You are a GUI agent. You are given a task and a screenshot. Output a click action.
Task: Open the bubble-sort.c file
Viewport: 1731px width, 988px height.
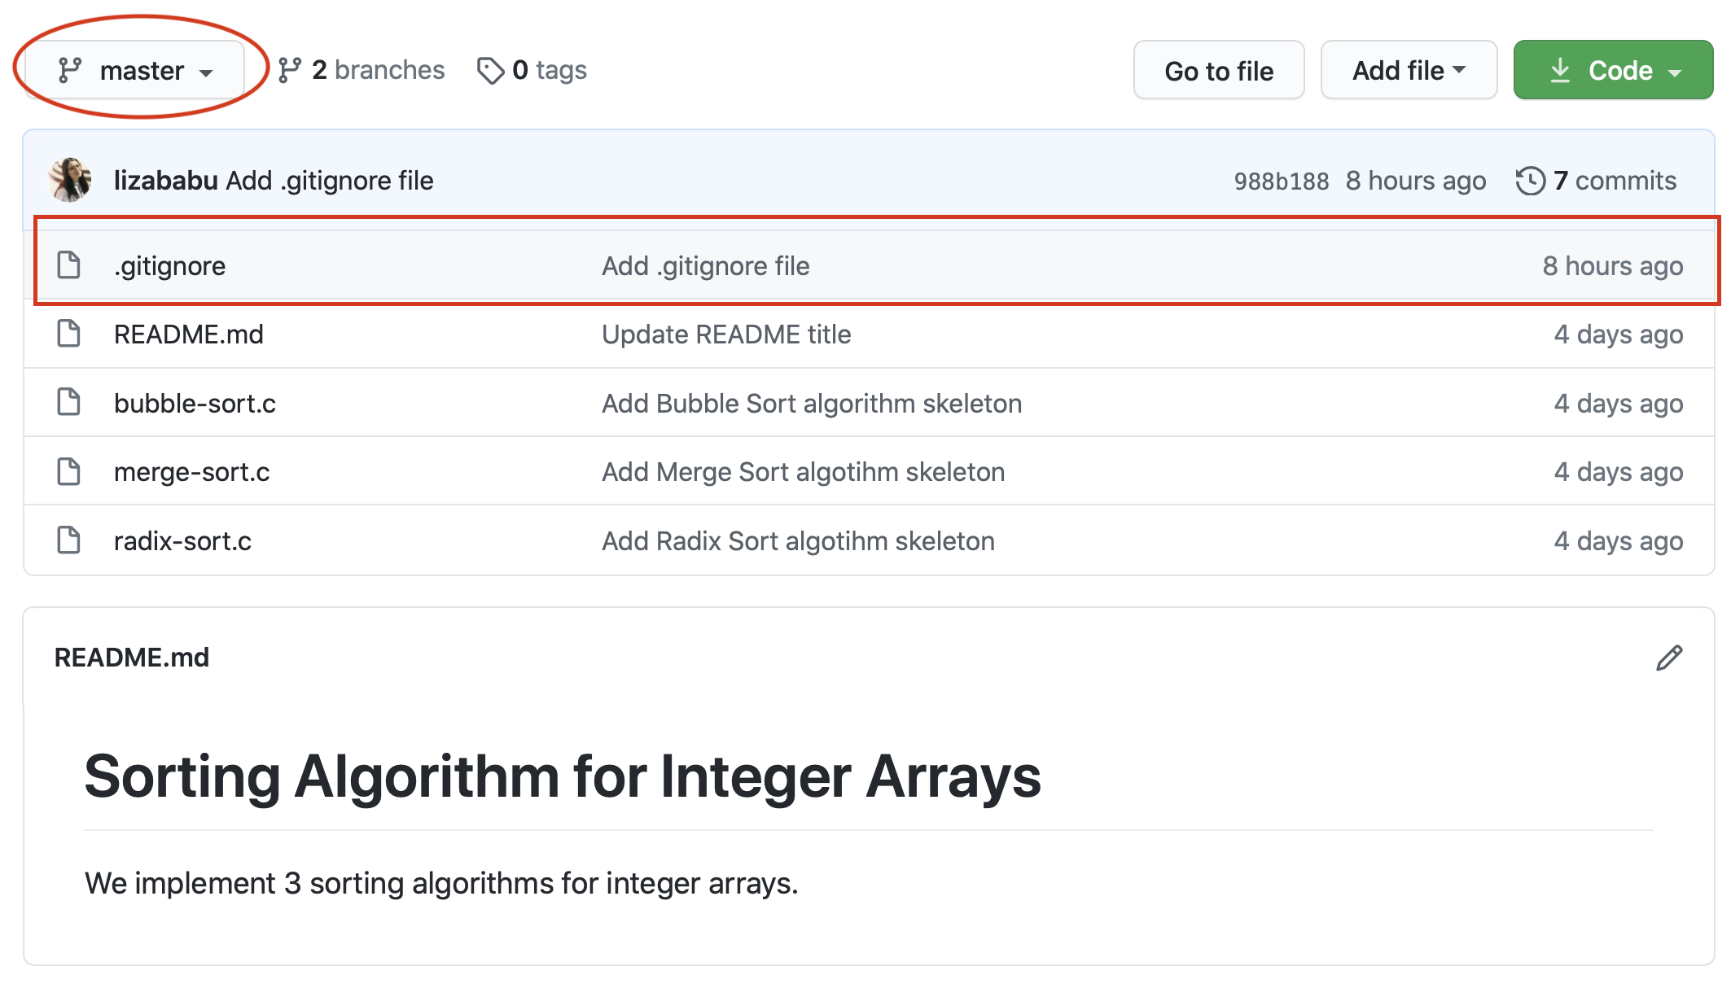click(x=195, y=404)
